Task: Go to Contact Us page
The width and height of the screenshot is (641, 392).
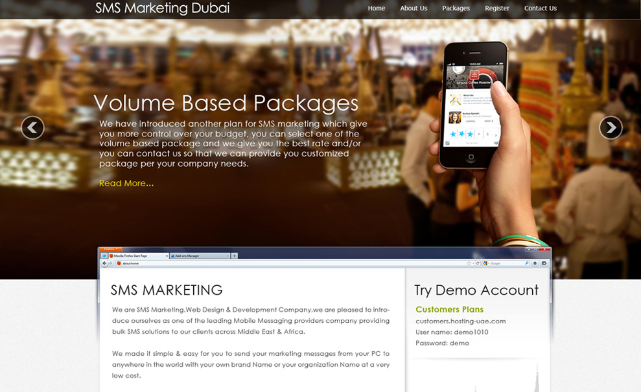Action: point(540,8)
